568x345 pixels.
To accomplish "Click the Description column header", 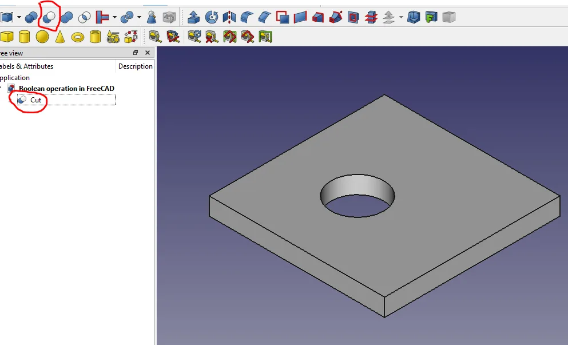I will [135, 66].
